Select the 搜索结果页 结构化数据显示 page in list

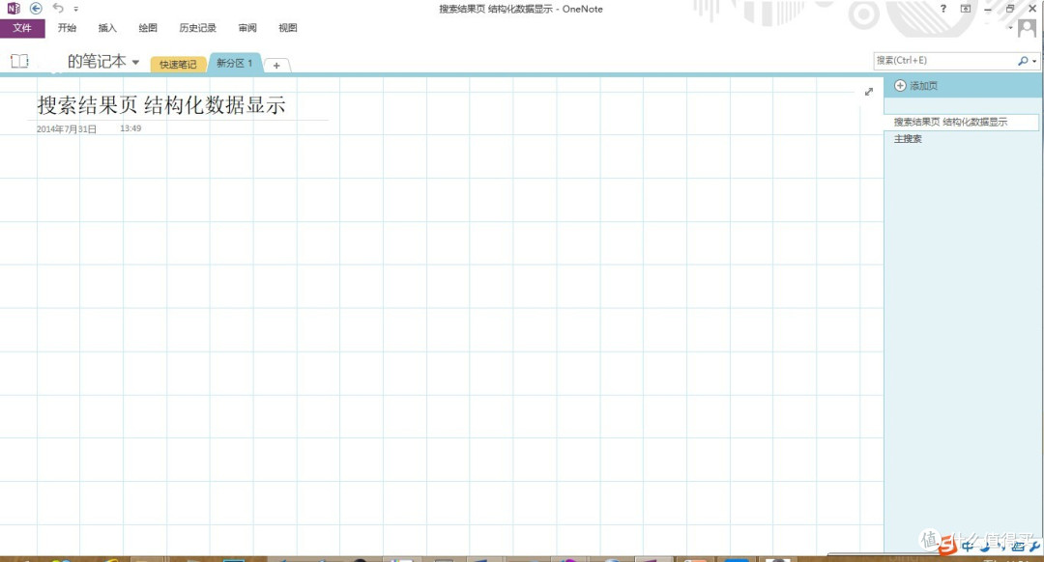coord(962,122)
